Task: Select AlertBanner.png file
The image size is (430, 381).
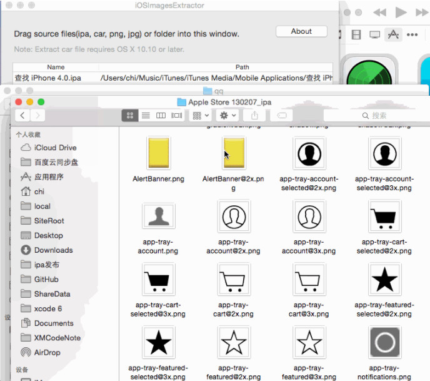Action: (x=159, y=153)
